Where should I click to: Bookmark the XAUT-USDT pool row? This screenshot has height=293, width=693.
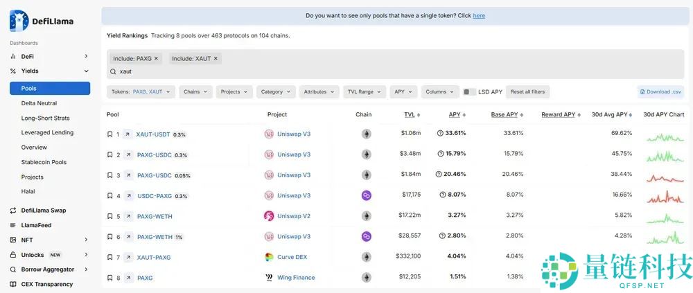click(109, 134)
